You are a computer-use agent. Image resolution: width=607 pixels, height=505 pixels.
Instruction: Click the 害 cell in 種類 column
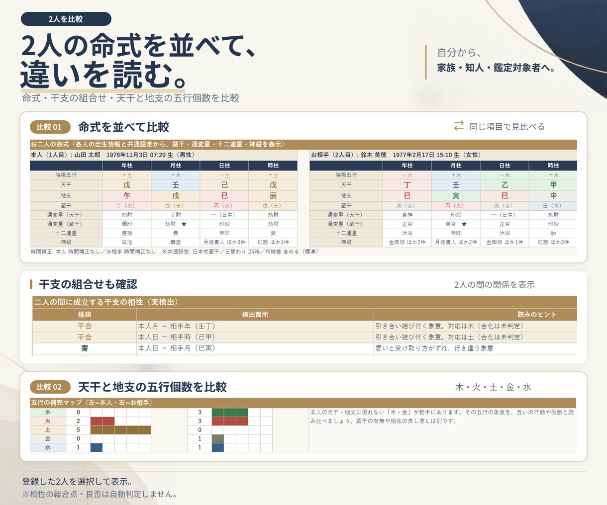click(85, 348)
